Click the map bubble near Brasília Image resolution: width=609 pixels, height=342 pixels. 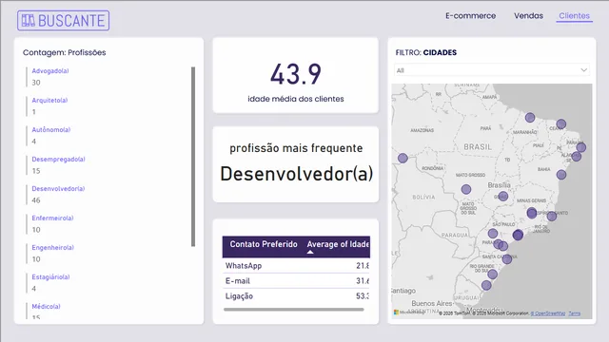pos(503,196)
